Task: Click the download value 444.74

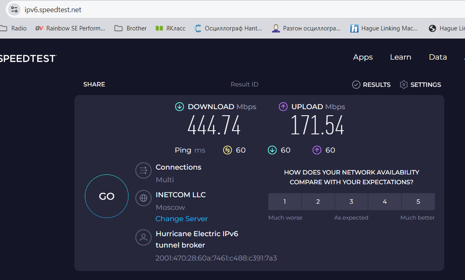Action: coord(214,125)
